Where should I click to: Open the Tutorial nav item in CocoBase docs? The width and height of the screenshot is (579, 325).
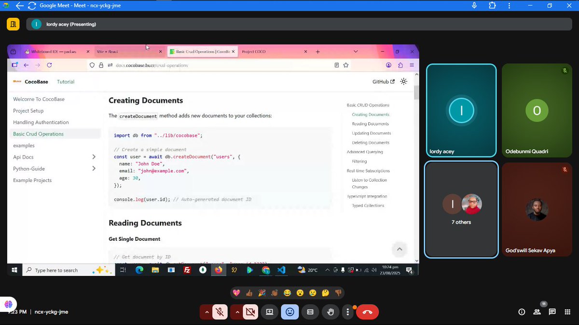pos(65,81)
